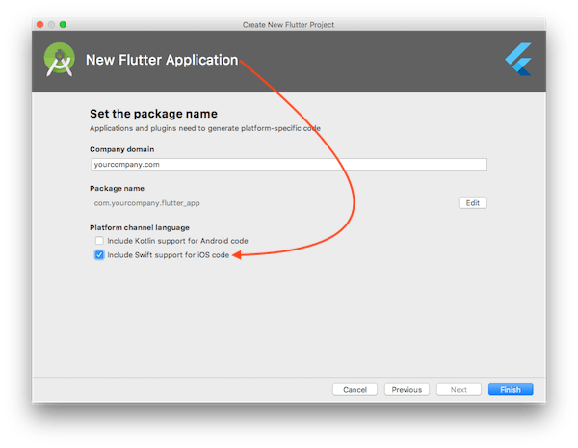The height and width of the screenshot is (448, 578).
Task: Click the 'Package name' label
Action: pyautogui.click(x=117, y=189)
